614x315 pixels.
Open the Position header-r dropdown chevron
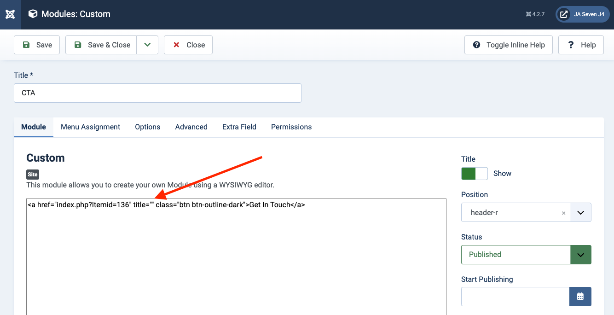[581, 213]
